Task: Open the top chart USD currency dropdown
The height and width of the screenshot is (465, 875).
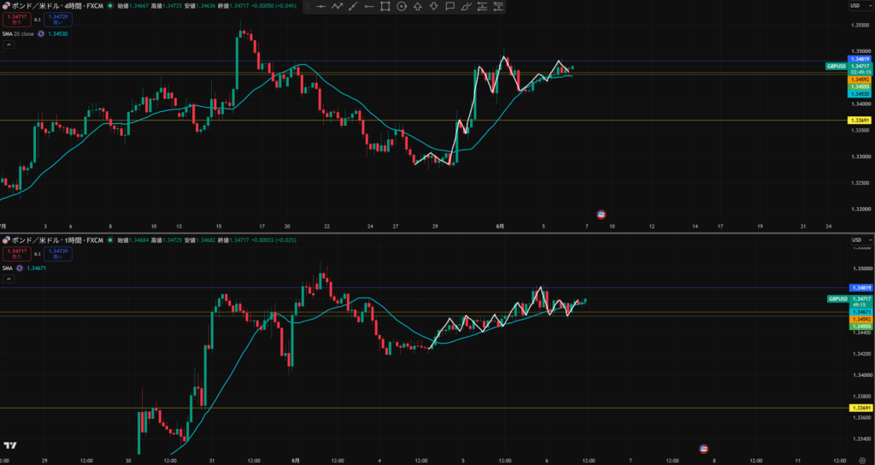Action: point(860,6)
